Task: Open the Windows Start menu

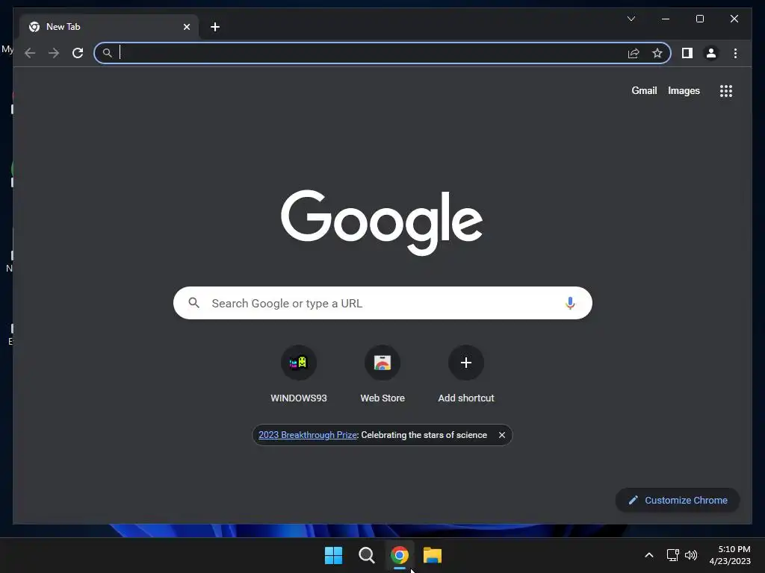Action: (333, 555)
